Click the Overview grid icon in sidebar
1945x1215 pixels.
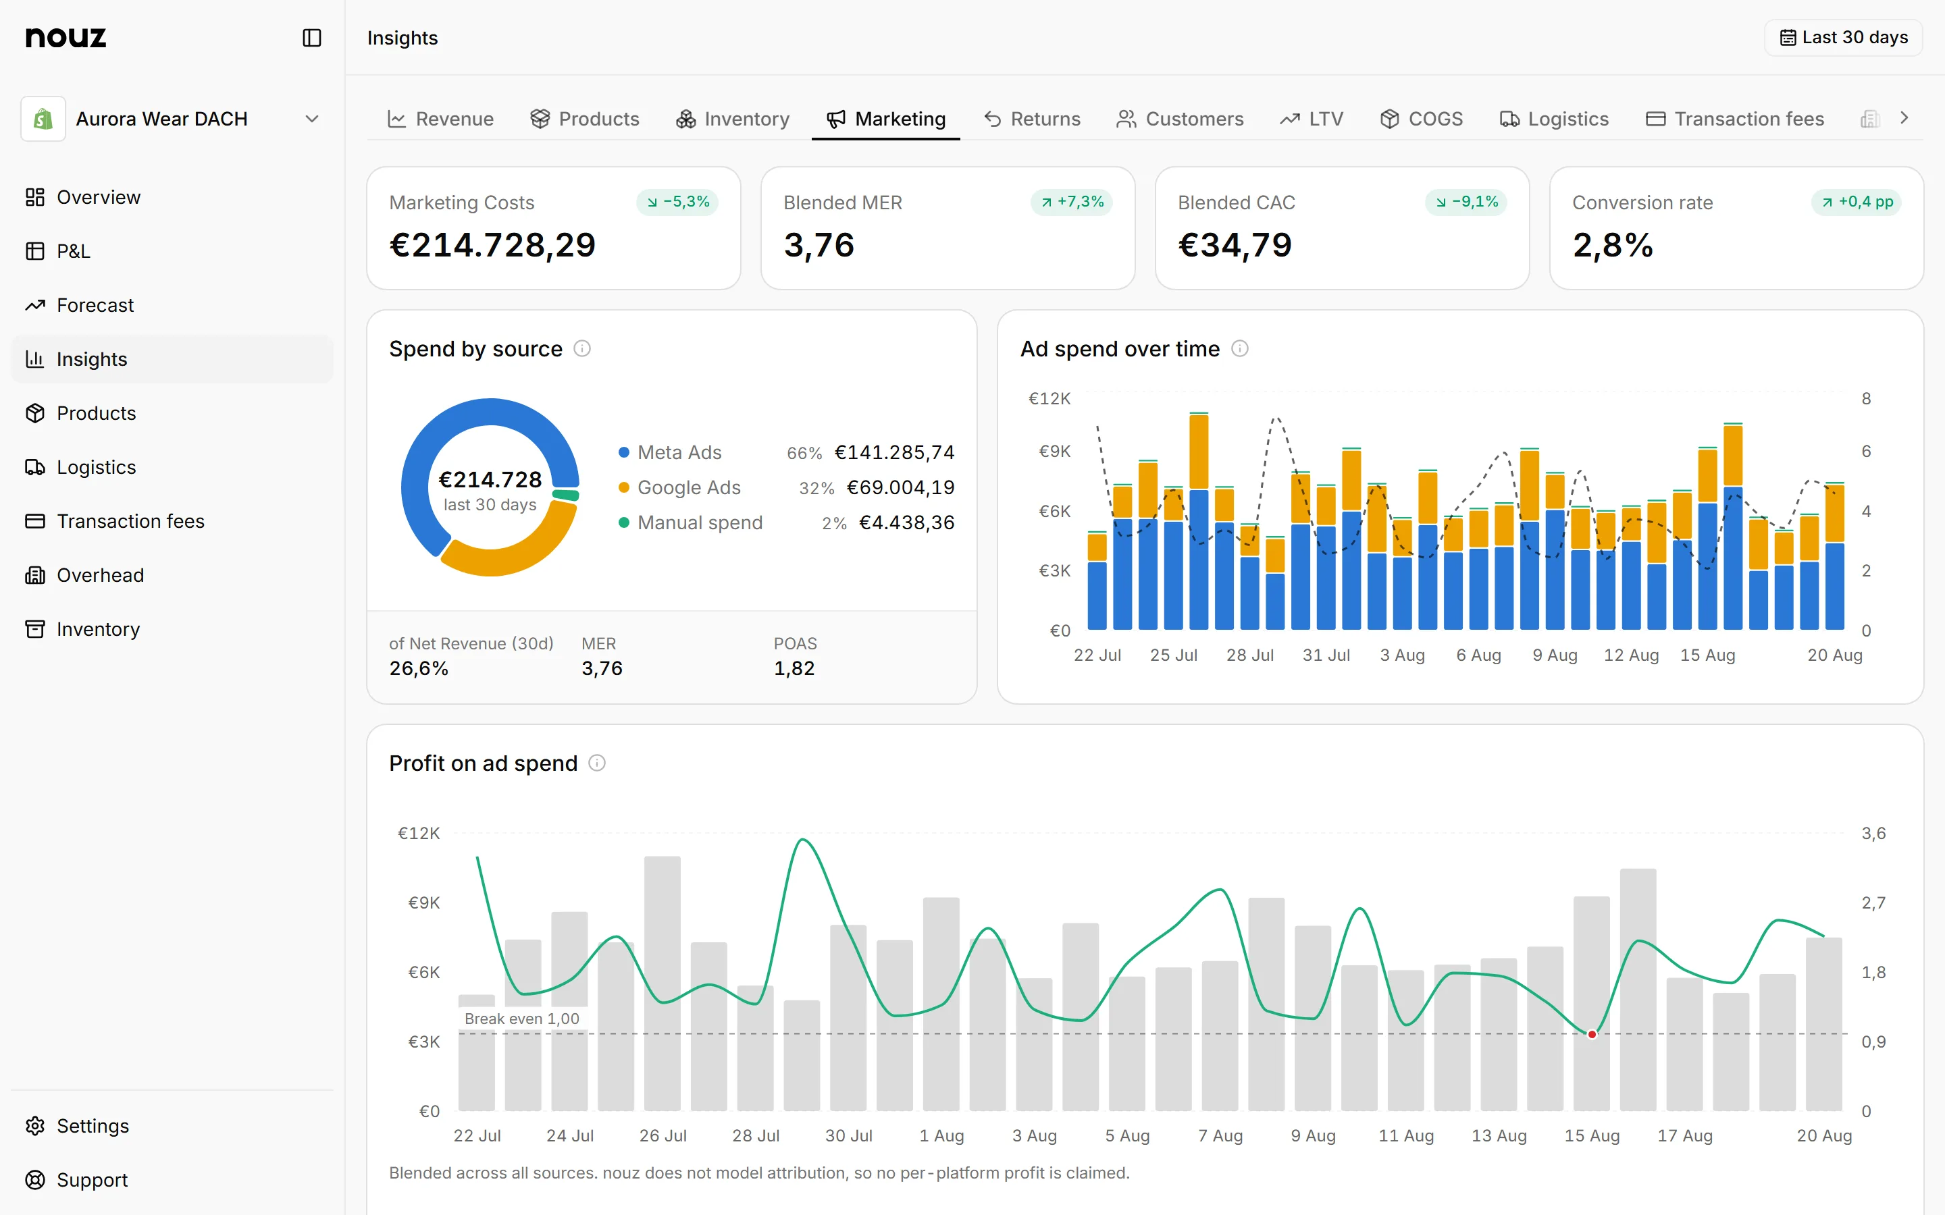click(34, 197)
